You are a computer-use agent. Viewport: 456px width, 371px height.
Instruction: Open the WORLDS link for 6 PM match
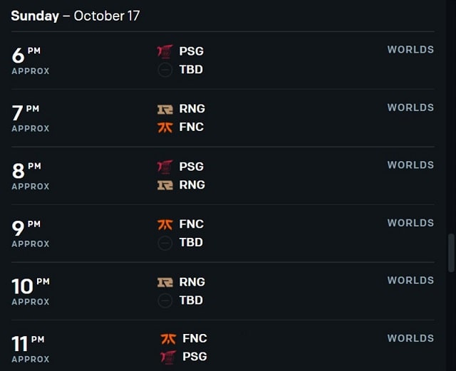[x=410, y=50]
